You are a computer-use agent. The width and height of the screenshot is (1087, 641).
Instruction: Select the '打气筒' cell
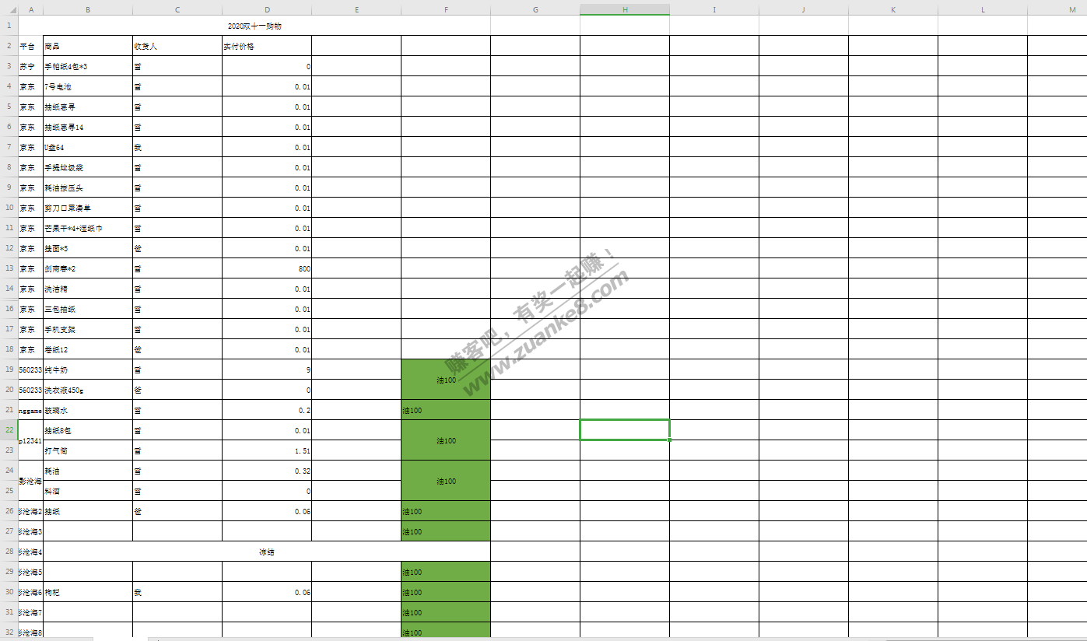[88, 450]
